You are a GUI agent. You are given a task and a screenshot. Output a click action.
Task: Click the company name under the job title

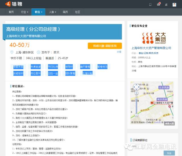pyautogui.click(x=26, y=36)
